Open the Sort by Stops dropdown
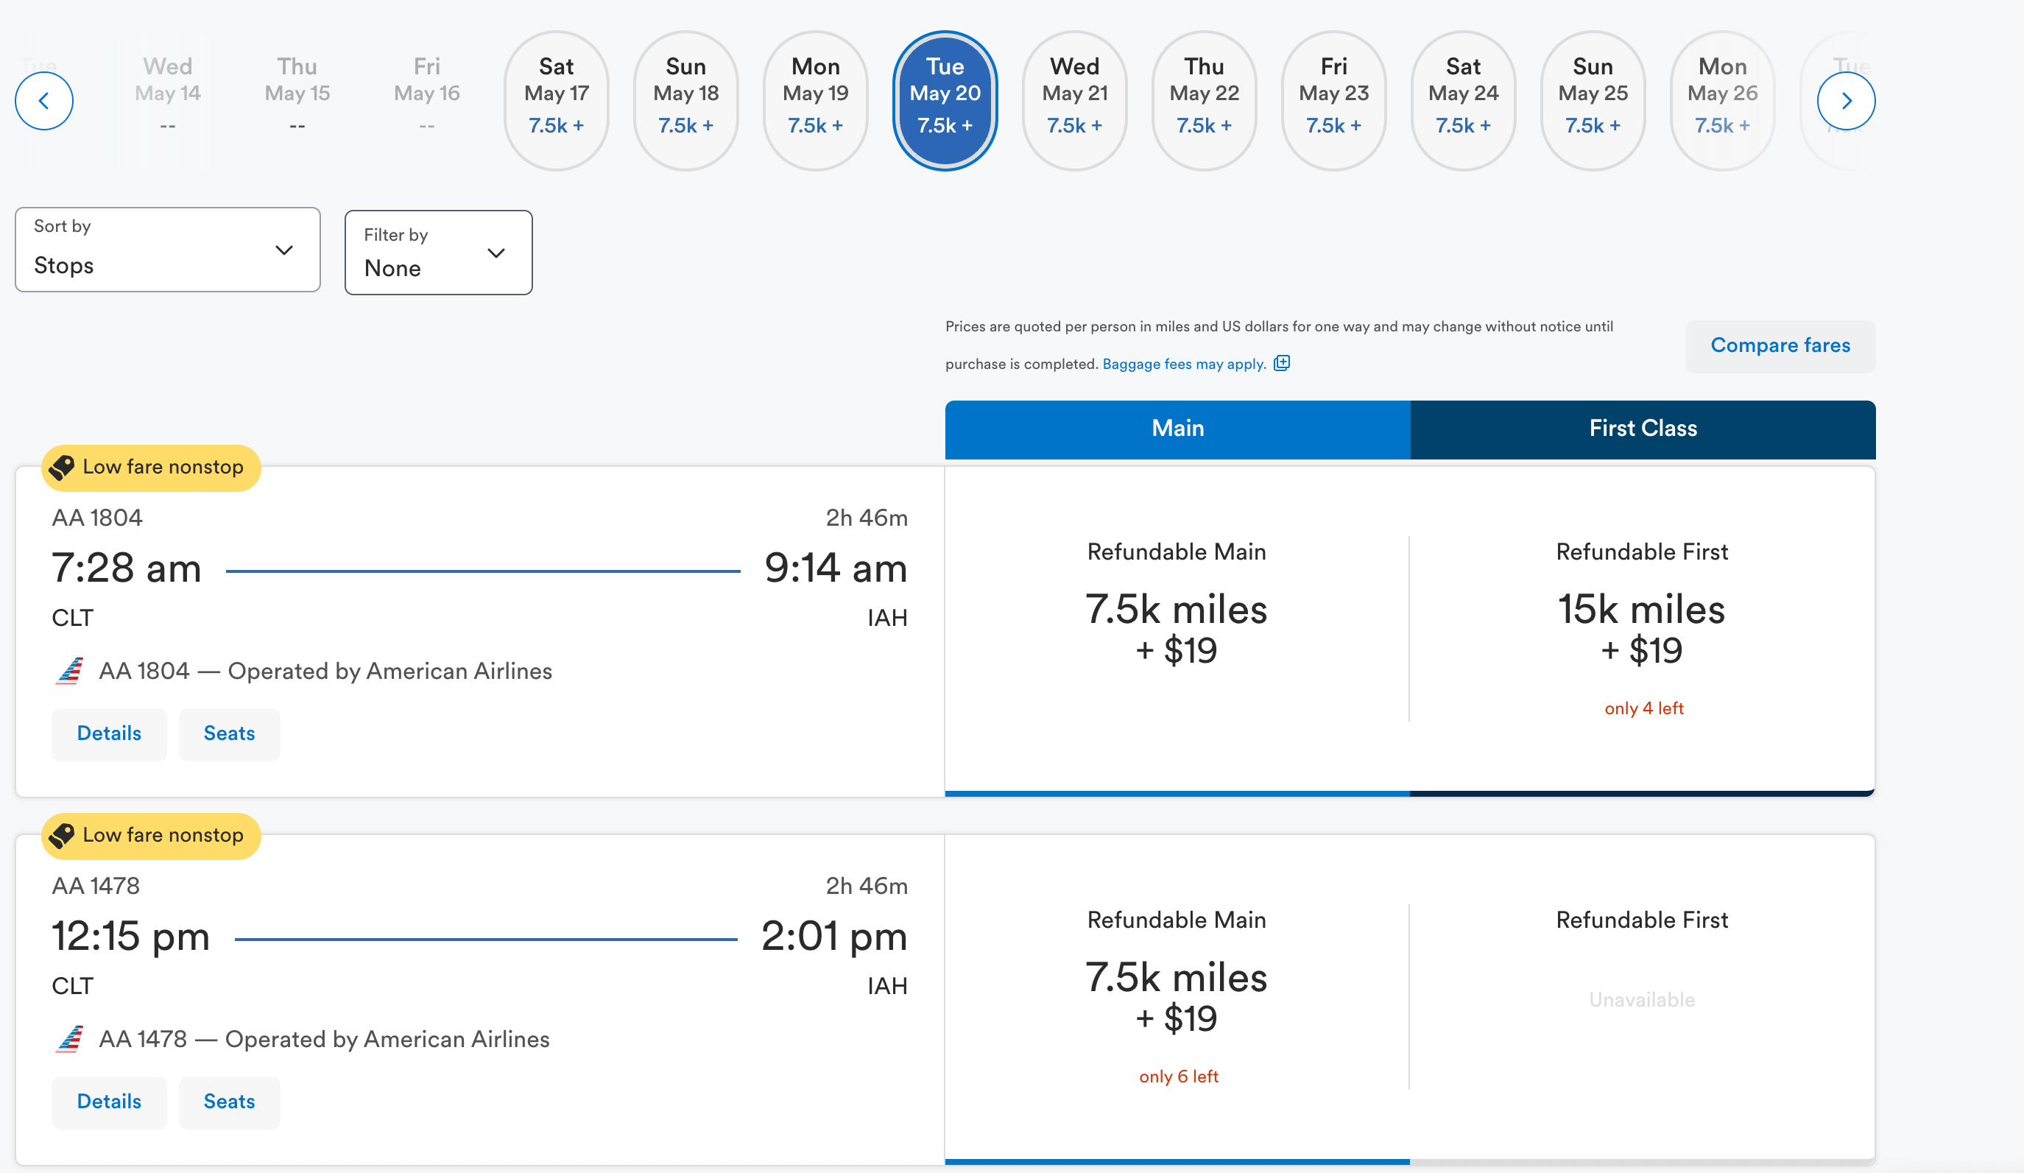 coord(167,250)
